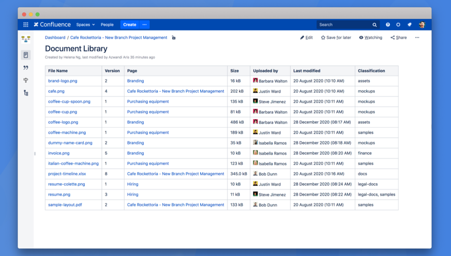The image size is (451, 256).
Task: Click the space logo at sidebar top
Action: pyautogui.click(x=26, y=39)
